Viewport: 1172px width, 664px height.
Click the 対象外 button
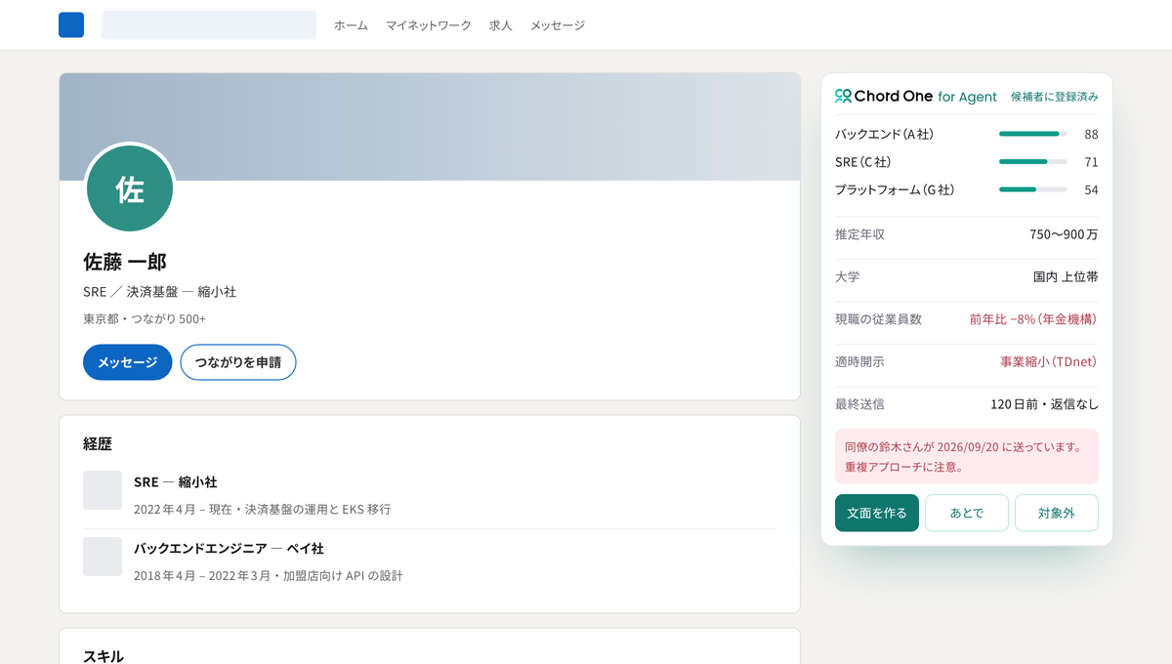point(1057,513)
